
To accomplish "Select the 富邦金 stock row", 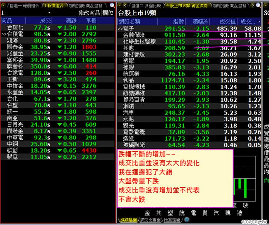I will point(58,60).
